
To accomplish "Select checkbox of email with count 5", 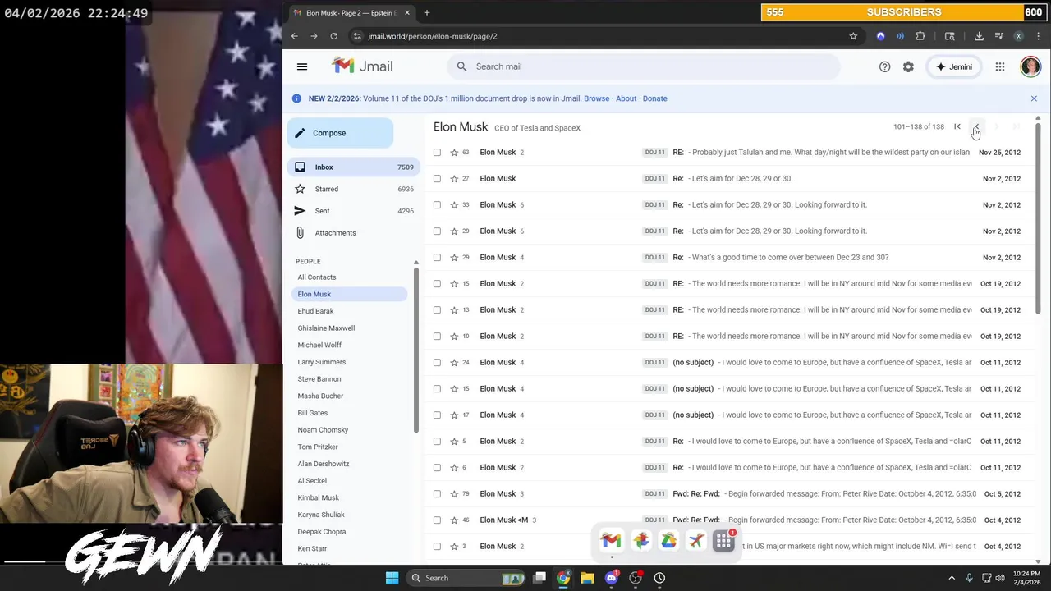I will coord(437,442).
